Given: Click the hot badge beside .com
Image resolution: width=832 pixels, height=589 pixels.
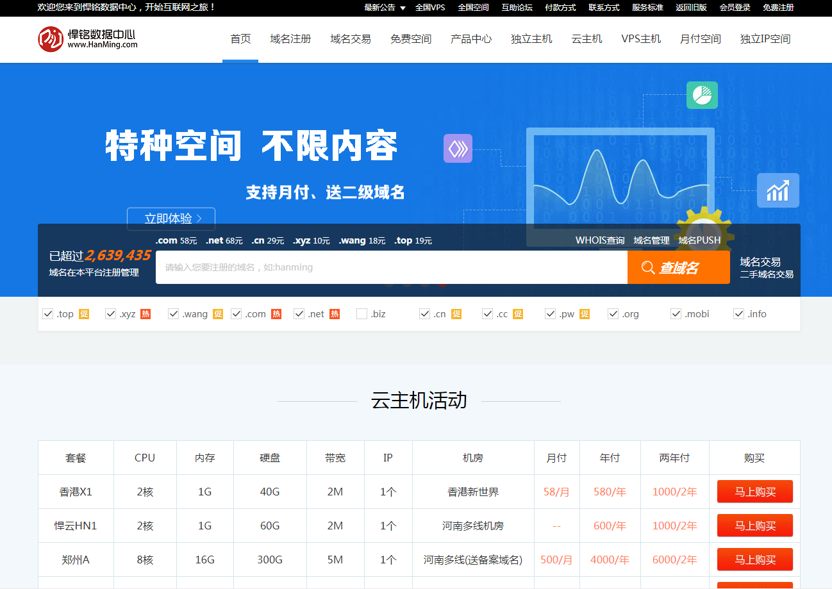Looking at the screenshot, I should pos(276,314).
